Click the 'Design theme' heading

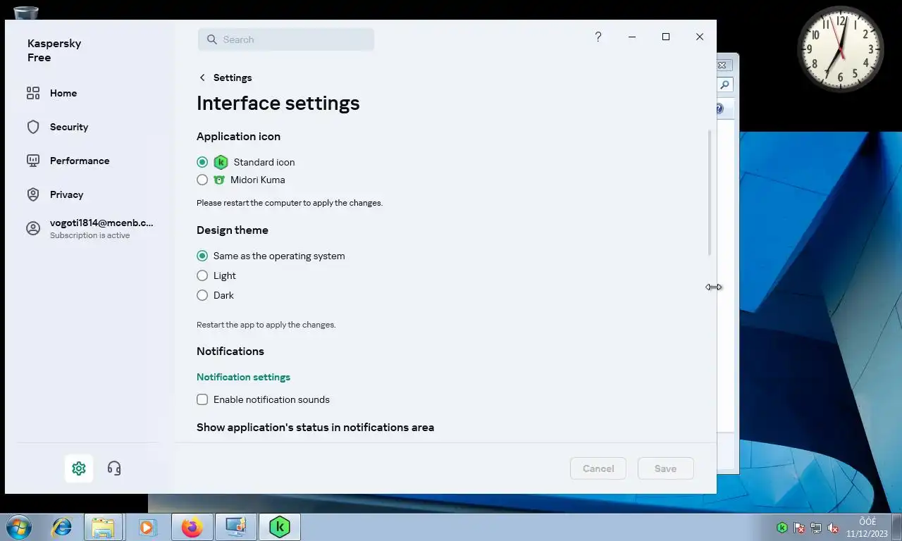pos(233,230)
